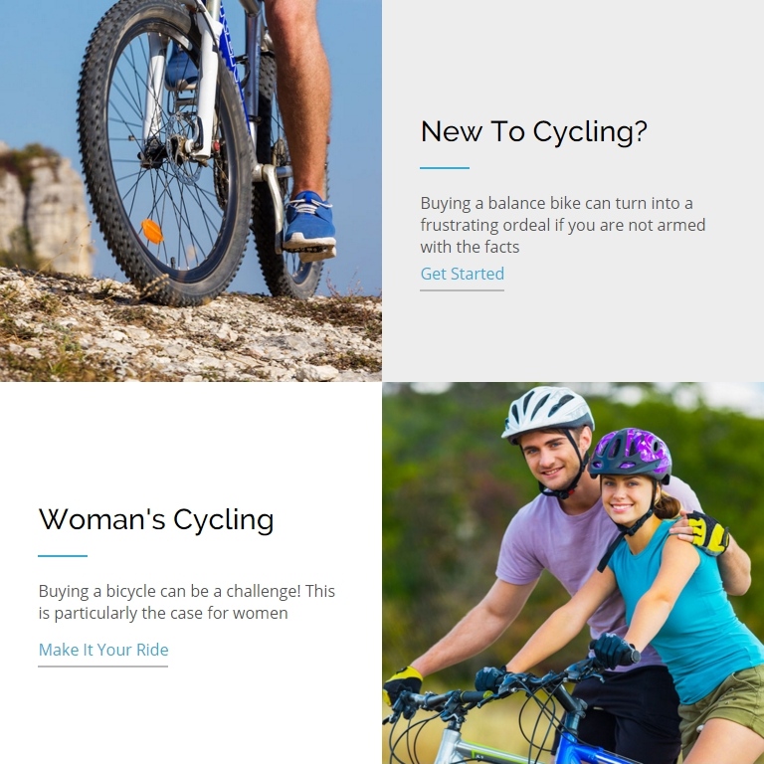Click the yellow glove on the woman's shoulder

[708, 533]
